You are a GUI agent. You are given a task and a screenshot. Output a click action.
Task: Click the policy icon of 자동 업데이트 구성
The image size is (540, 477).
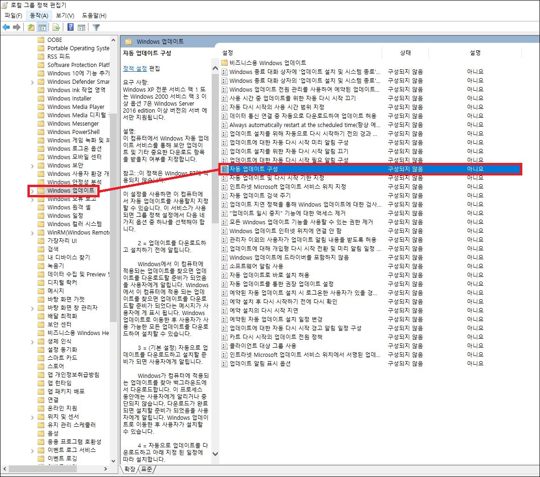[x=224, y=169]
